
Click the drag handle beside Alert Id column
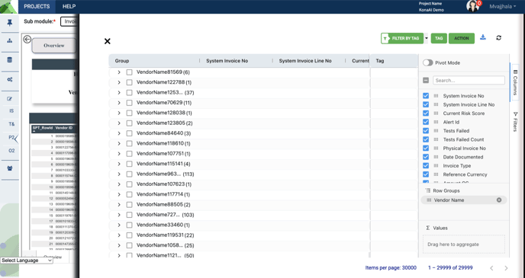coord(436,122)
